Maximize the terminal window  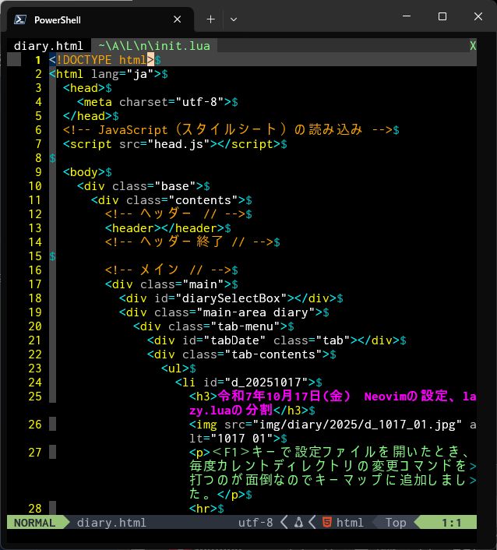click(x=442, y=17)
